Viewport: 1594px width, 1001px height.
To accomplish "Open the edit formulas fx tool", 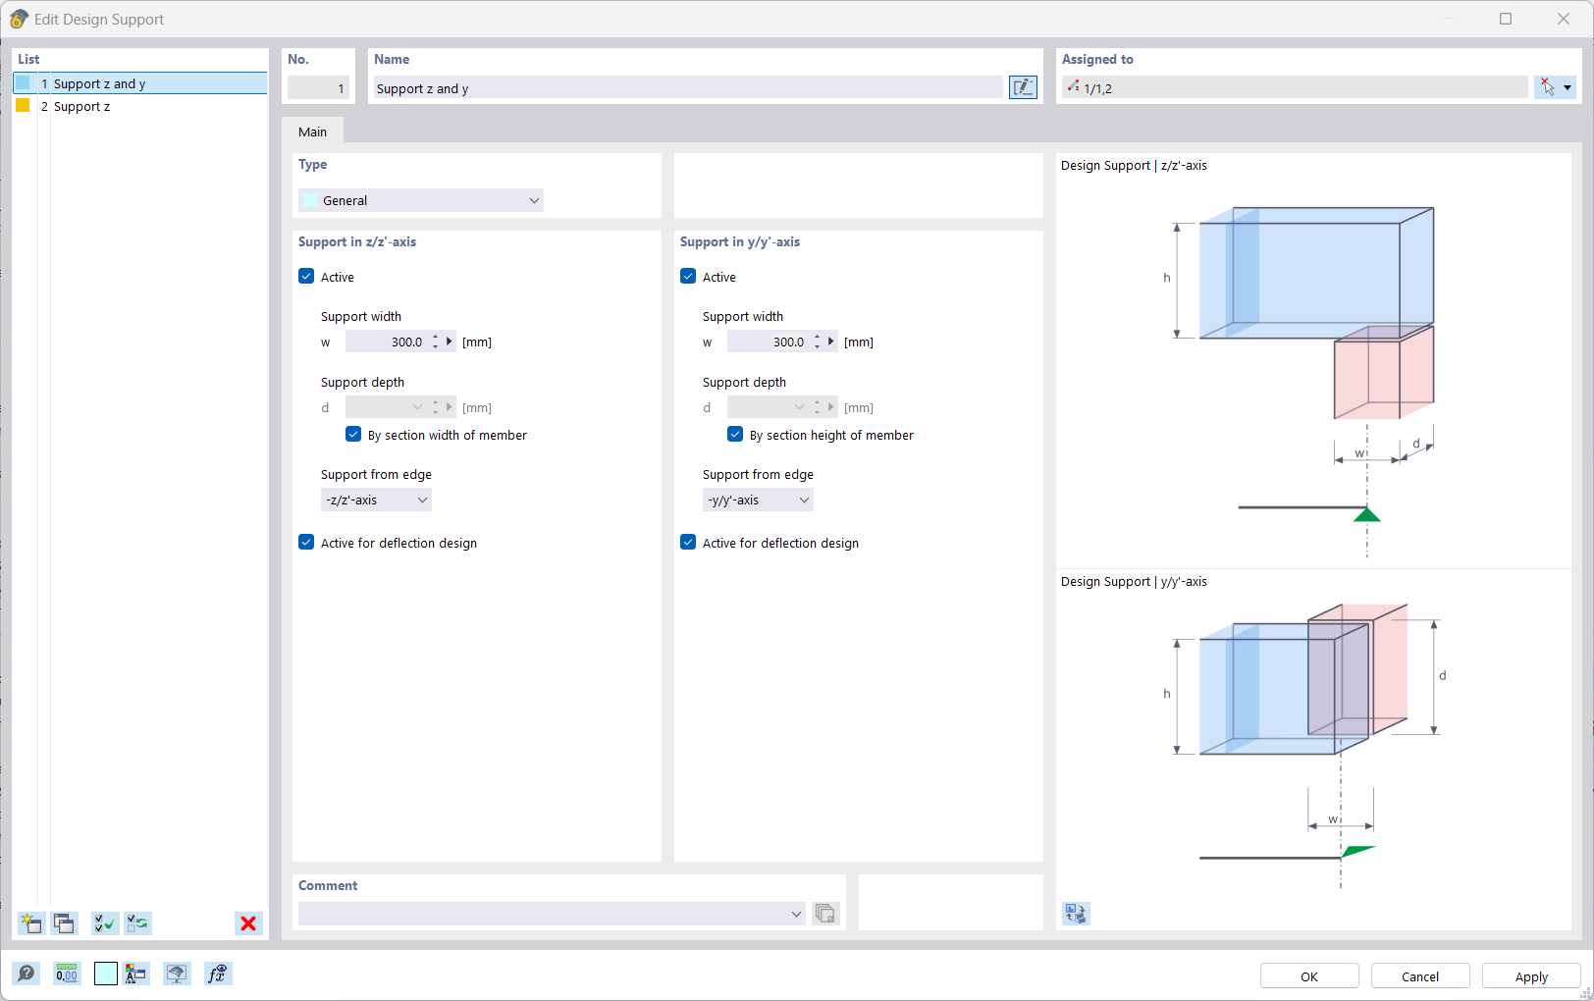I will pos(217,973).
